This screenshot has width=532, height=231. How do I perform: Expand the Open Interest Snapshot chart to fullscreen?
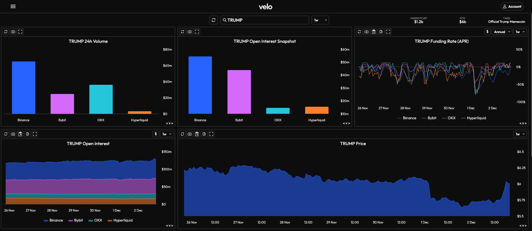197,32
